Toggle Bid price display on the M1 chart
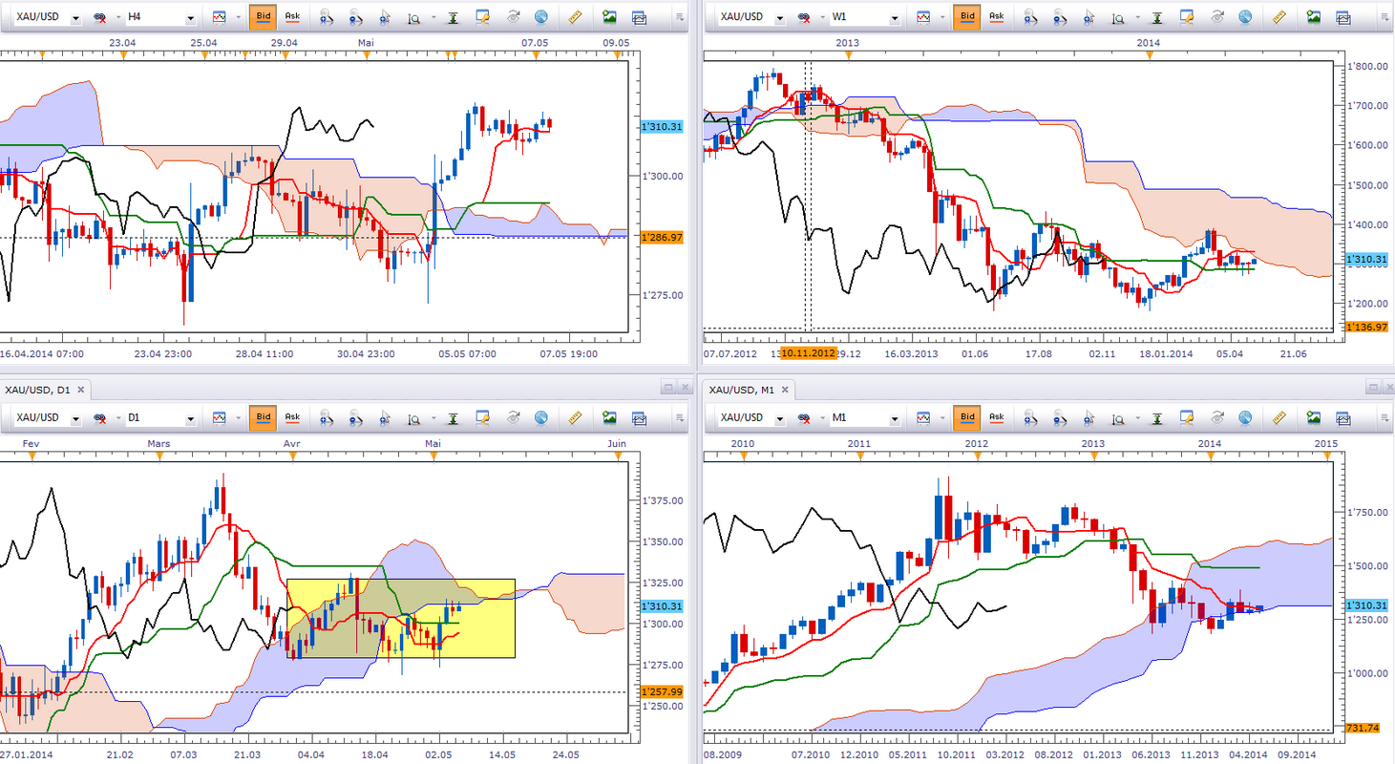 [967, 417]
